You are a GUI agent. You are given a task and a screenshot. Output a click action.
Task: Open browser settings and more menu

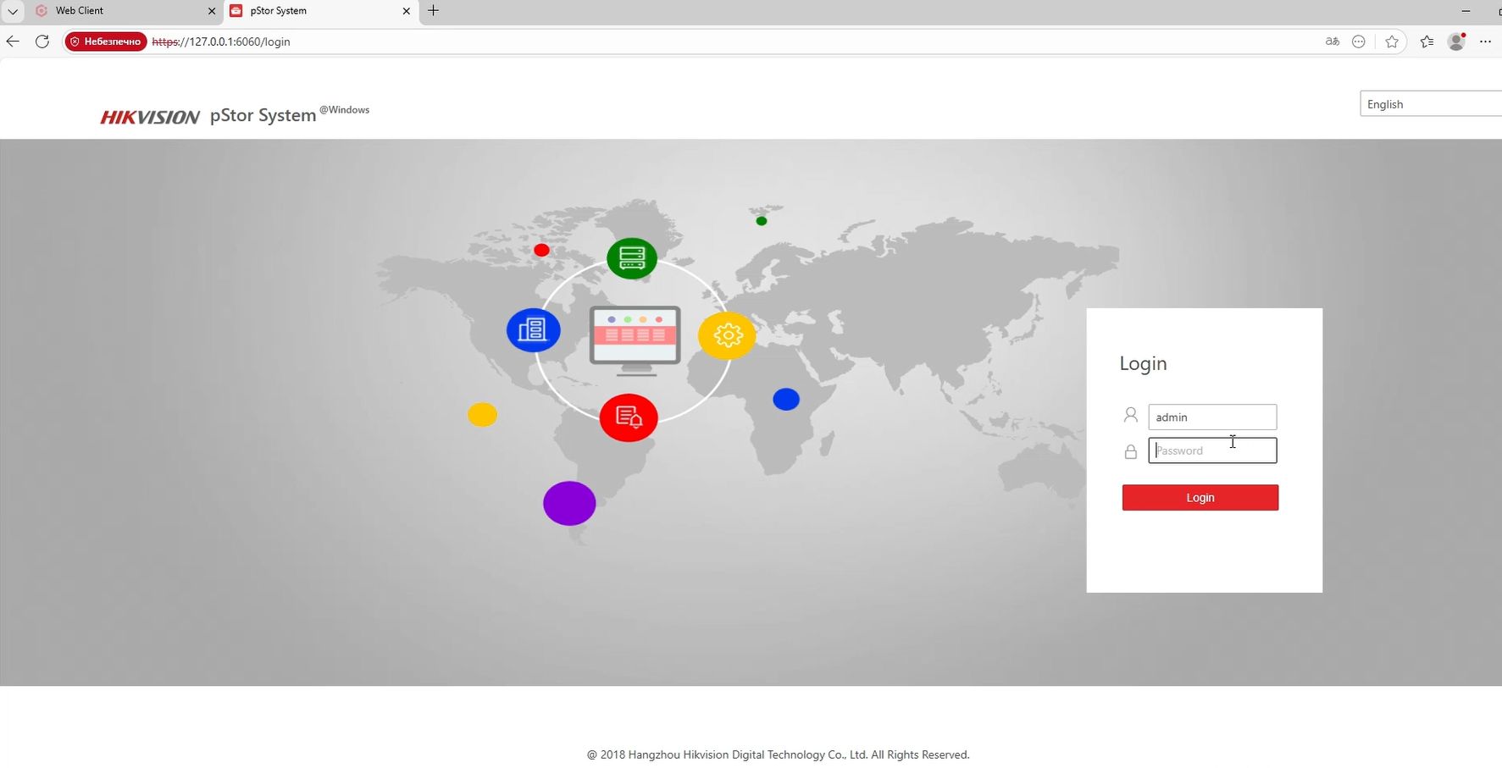click(1485, 41)
